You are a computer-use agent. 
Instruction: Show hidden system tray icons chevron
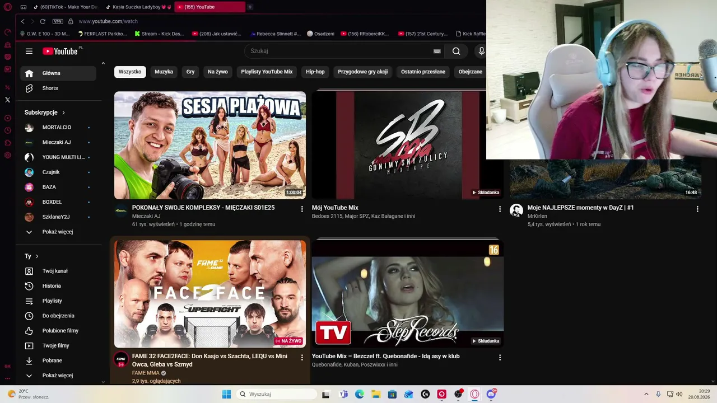click(646, 394)
